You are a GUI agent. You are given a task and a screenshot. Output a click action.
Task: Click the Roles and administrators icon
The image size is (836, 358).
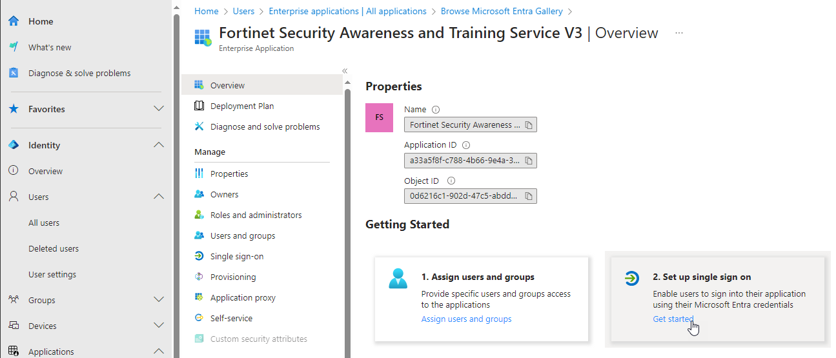199,215
